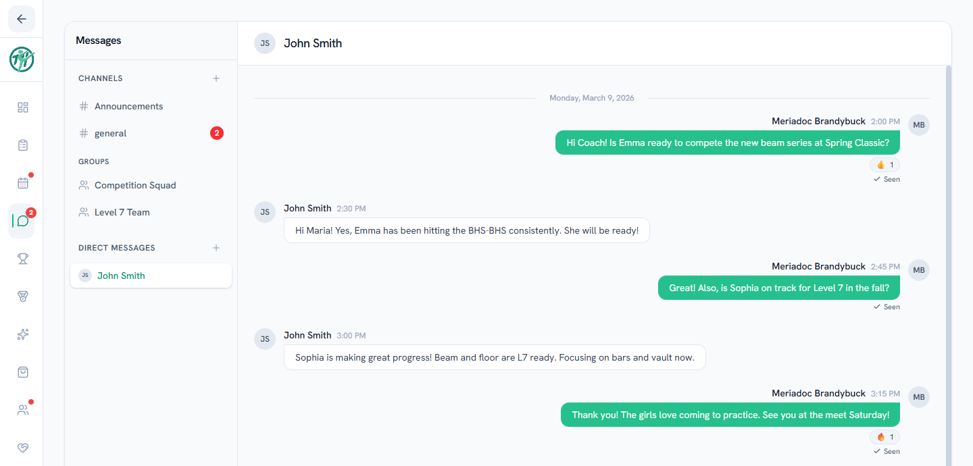Click the back arrow button
Viewport: 973px width, 466px height.
(22, 19)
